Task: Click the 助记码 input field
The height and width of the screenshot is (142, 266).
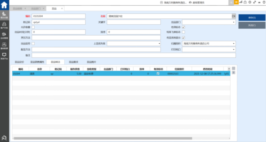Action: [58, 22]
